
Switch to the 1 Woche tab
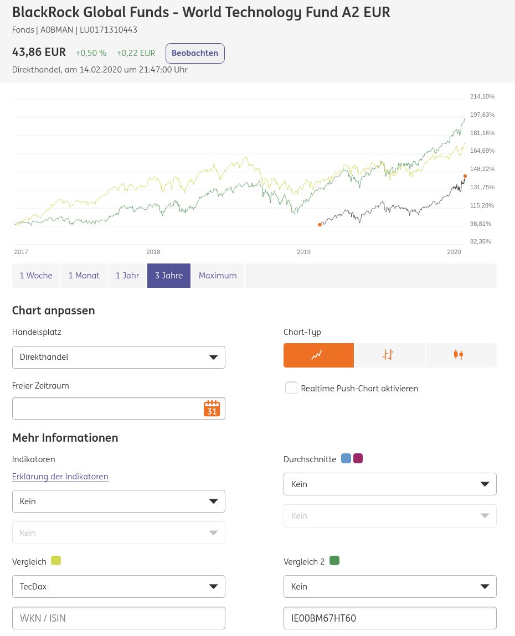pyautogui.click(x=36, y=276)
